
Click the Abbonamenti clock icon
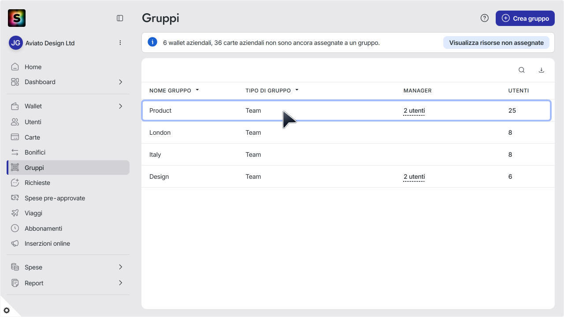click(x=15, y=229)
